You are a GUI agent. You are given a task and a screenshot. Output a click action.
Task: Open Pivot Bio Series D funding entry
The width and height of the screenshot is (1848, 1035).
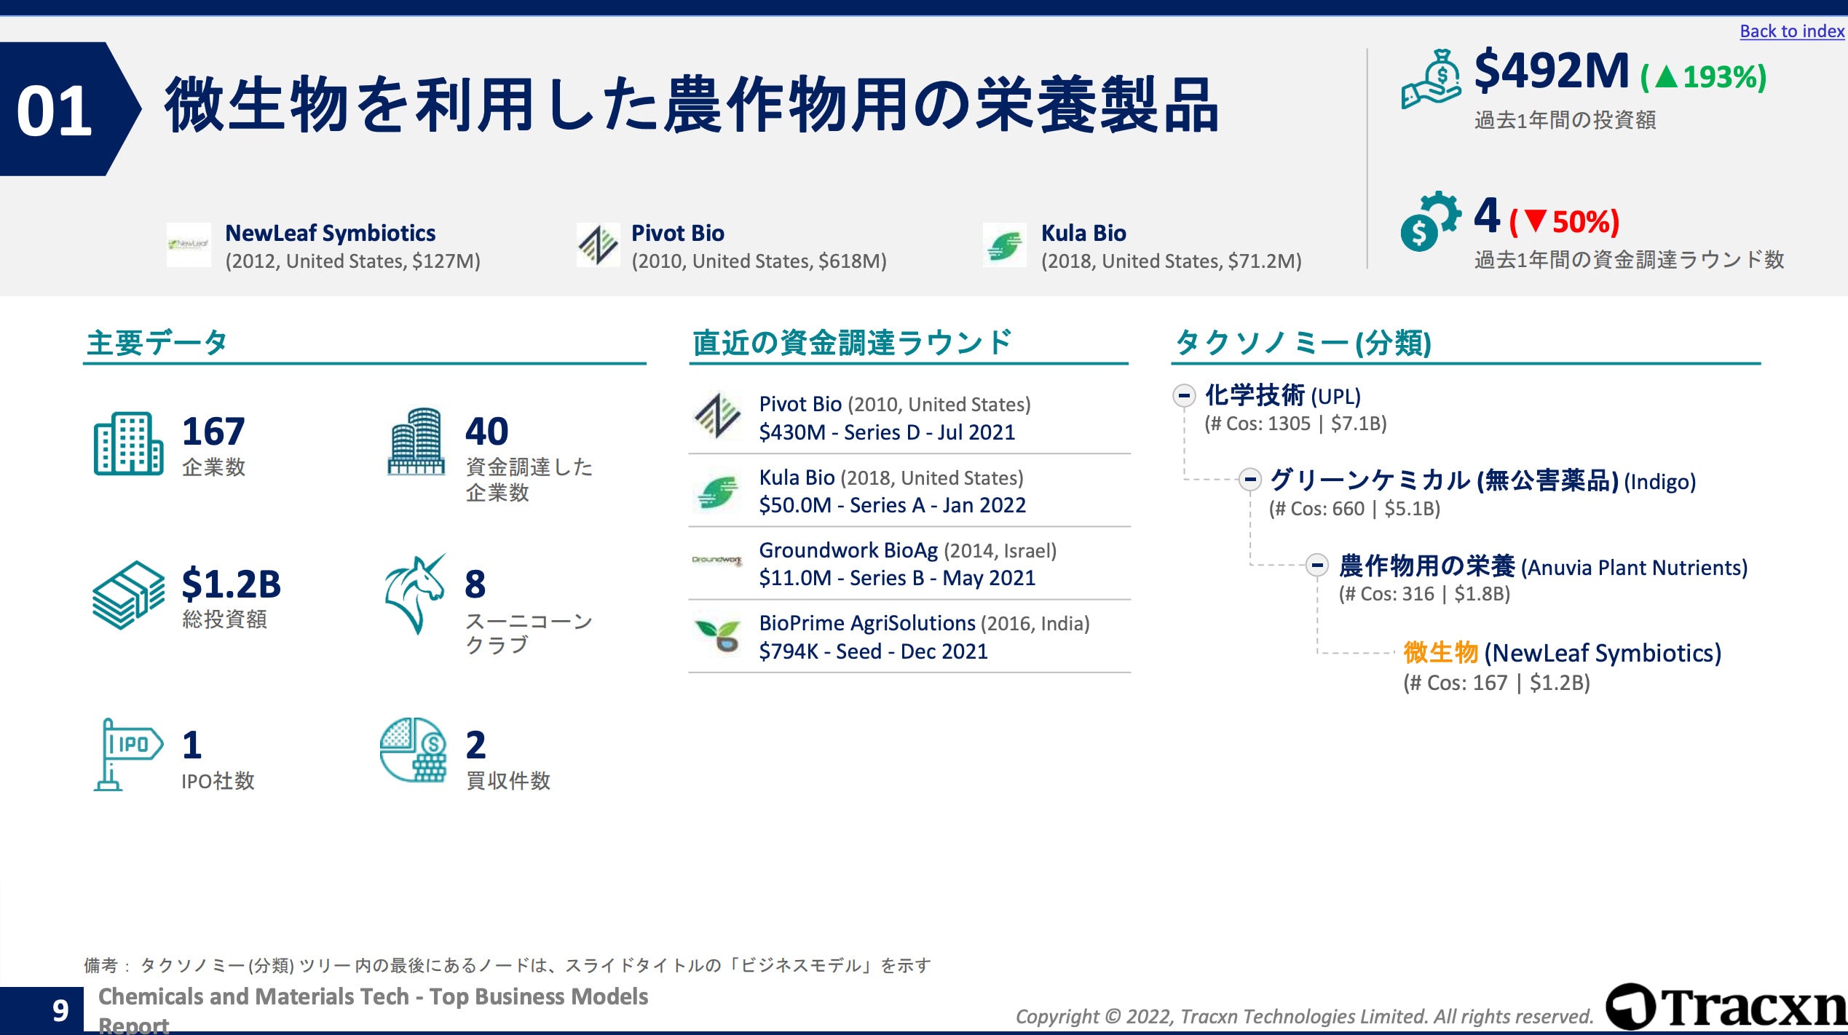point(886,432)
